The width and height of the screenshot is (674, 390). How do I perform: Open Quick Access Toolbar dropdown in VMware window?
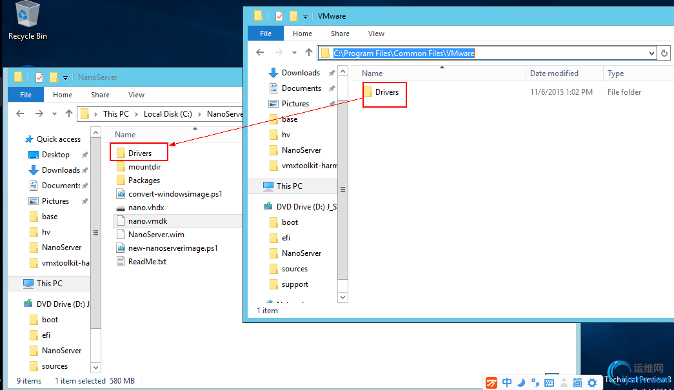coord(305,16)
